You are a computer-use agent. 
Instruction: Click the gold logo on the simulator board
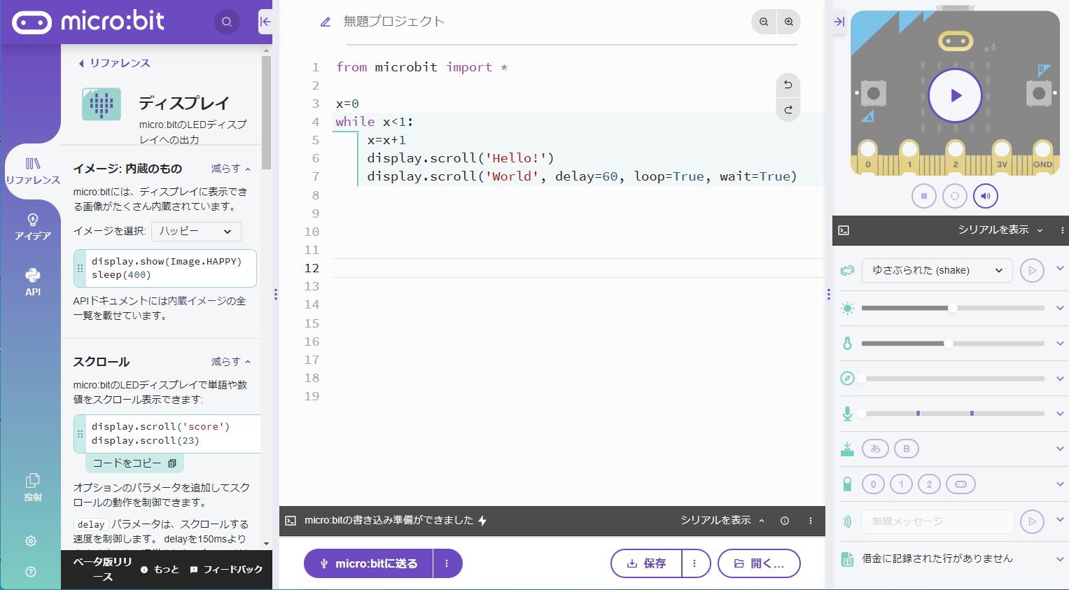tap(955, 41)
